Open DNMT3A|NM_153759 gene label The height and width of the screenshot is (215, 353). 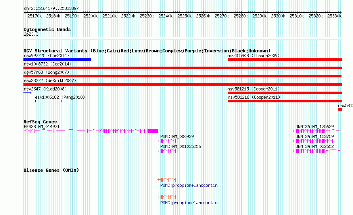tap(315, 136)
